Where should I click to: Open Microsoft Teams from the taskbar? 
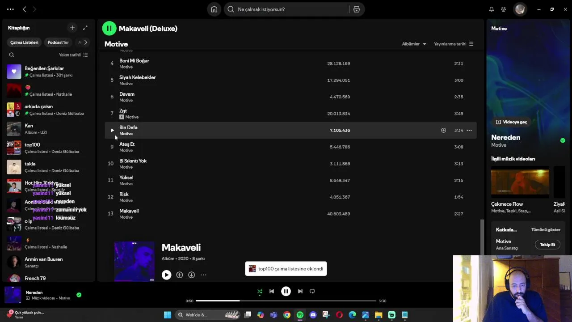273,315
